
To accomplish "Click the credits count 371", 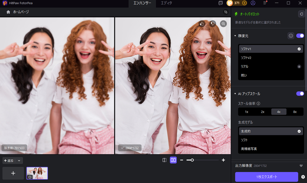I will click(237, 3).
